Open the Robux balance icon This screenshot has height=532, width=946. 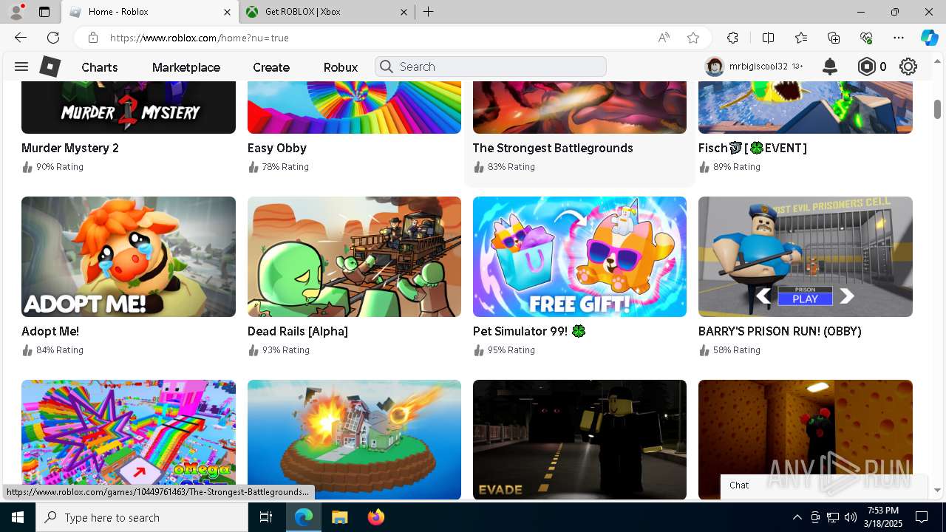pos(866,66)
